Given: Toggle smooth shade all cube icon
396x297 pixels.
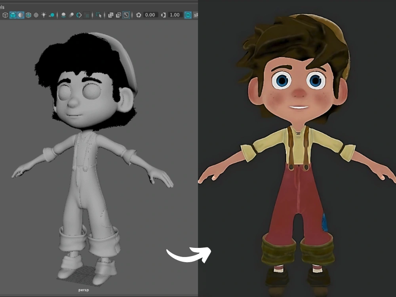Looking at the screenshot, I should (13, 15).
